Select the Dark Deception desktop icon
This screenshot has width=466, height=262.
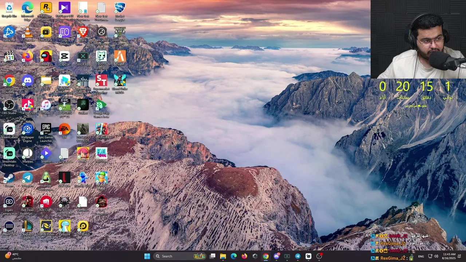coord(102,206)
